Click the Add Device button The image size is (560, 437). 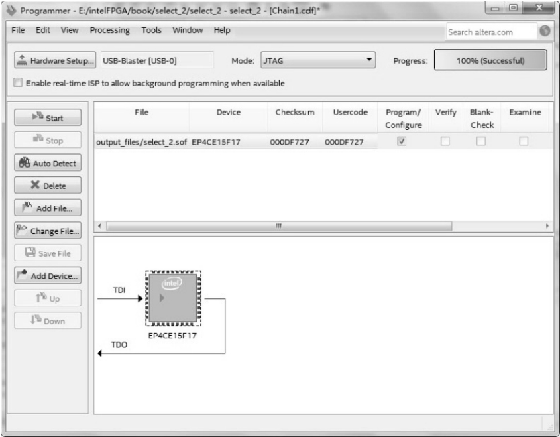(48, 275)
